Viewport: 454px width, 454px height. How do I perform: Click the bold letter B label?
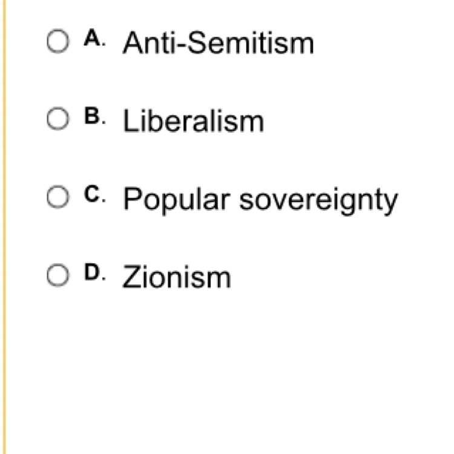[x=93, y=116]
